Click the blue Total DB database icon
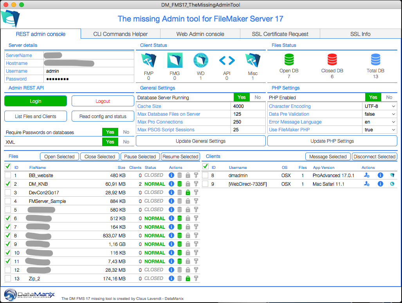This screenshot has height=303, width=402. click(376, 59)
